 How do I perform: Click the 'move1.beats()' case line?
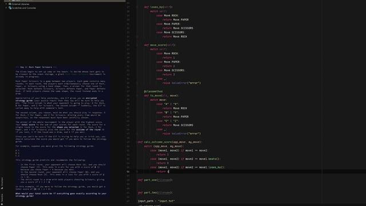[185, 159]
